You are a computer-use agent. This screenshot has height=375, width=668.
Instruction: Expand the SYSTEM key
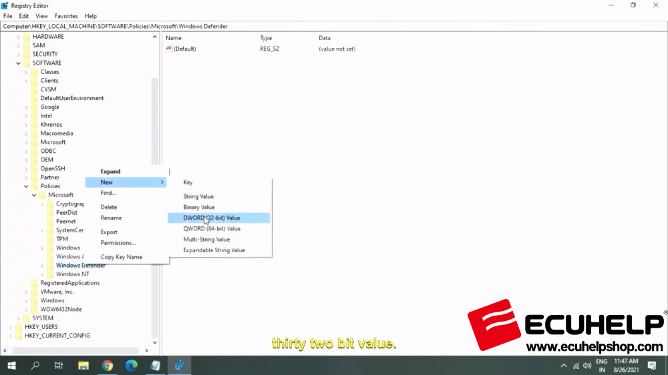tap(18, 318)
